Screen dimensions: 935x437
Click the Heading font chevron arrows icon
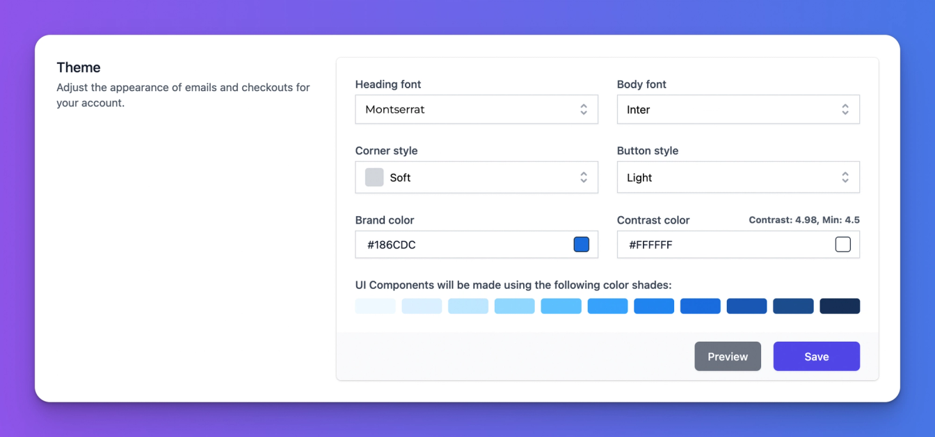[x=584, y=110]
